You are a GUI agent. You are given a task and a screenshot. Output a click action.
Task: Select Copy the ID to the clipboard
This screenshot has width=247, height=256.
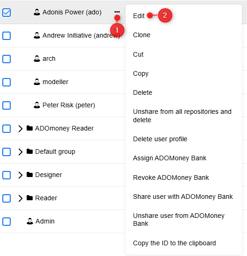pyautogui.click(x=174, y=243)
